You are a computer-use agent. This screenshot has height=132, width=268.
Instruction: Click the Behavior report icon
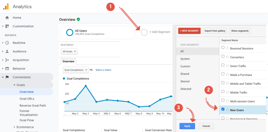7,69
